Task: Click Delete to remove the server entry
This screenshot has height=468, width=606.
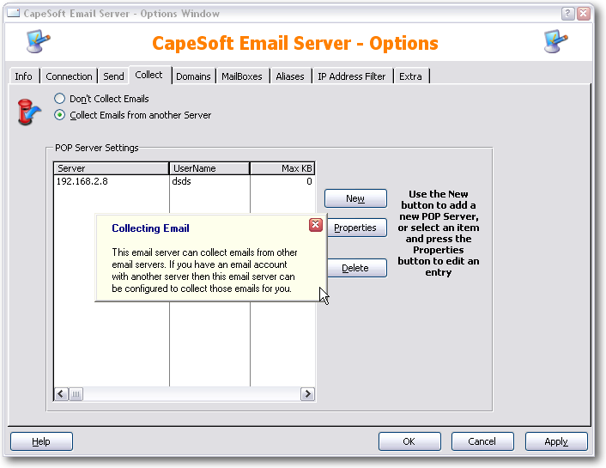Action: coord(355,268)
